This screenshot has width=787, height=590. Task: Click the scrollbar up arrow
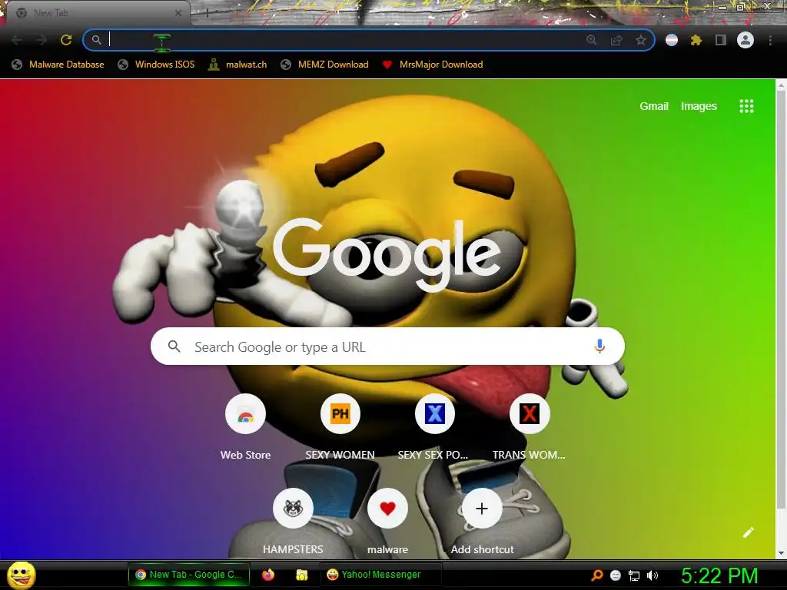pyautogui.click(x=782, y=85)
